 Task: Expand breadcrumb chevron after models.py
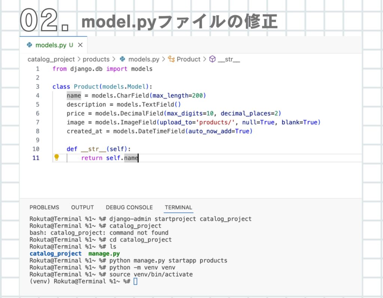[163, 59]
